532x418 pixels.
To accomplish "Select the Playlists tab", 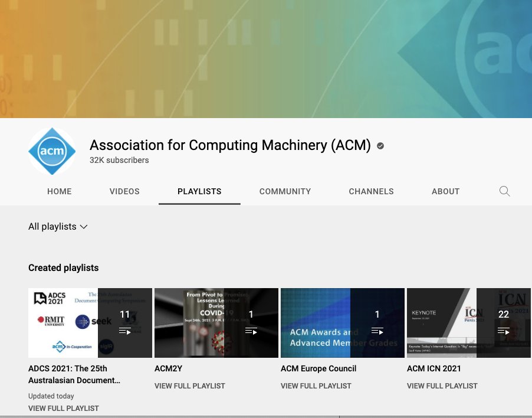I will 199,191.
